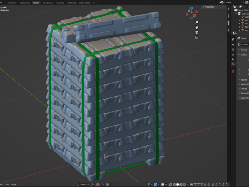Collapse the Surface panel
The width and height of the screenshot is (249, 187).
coord(243,55)
